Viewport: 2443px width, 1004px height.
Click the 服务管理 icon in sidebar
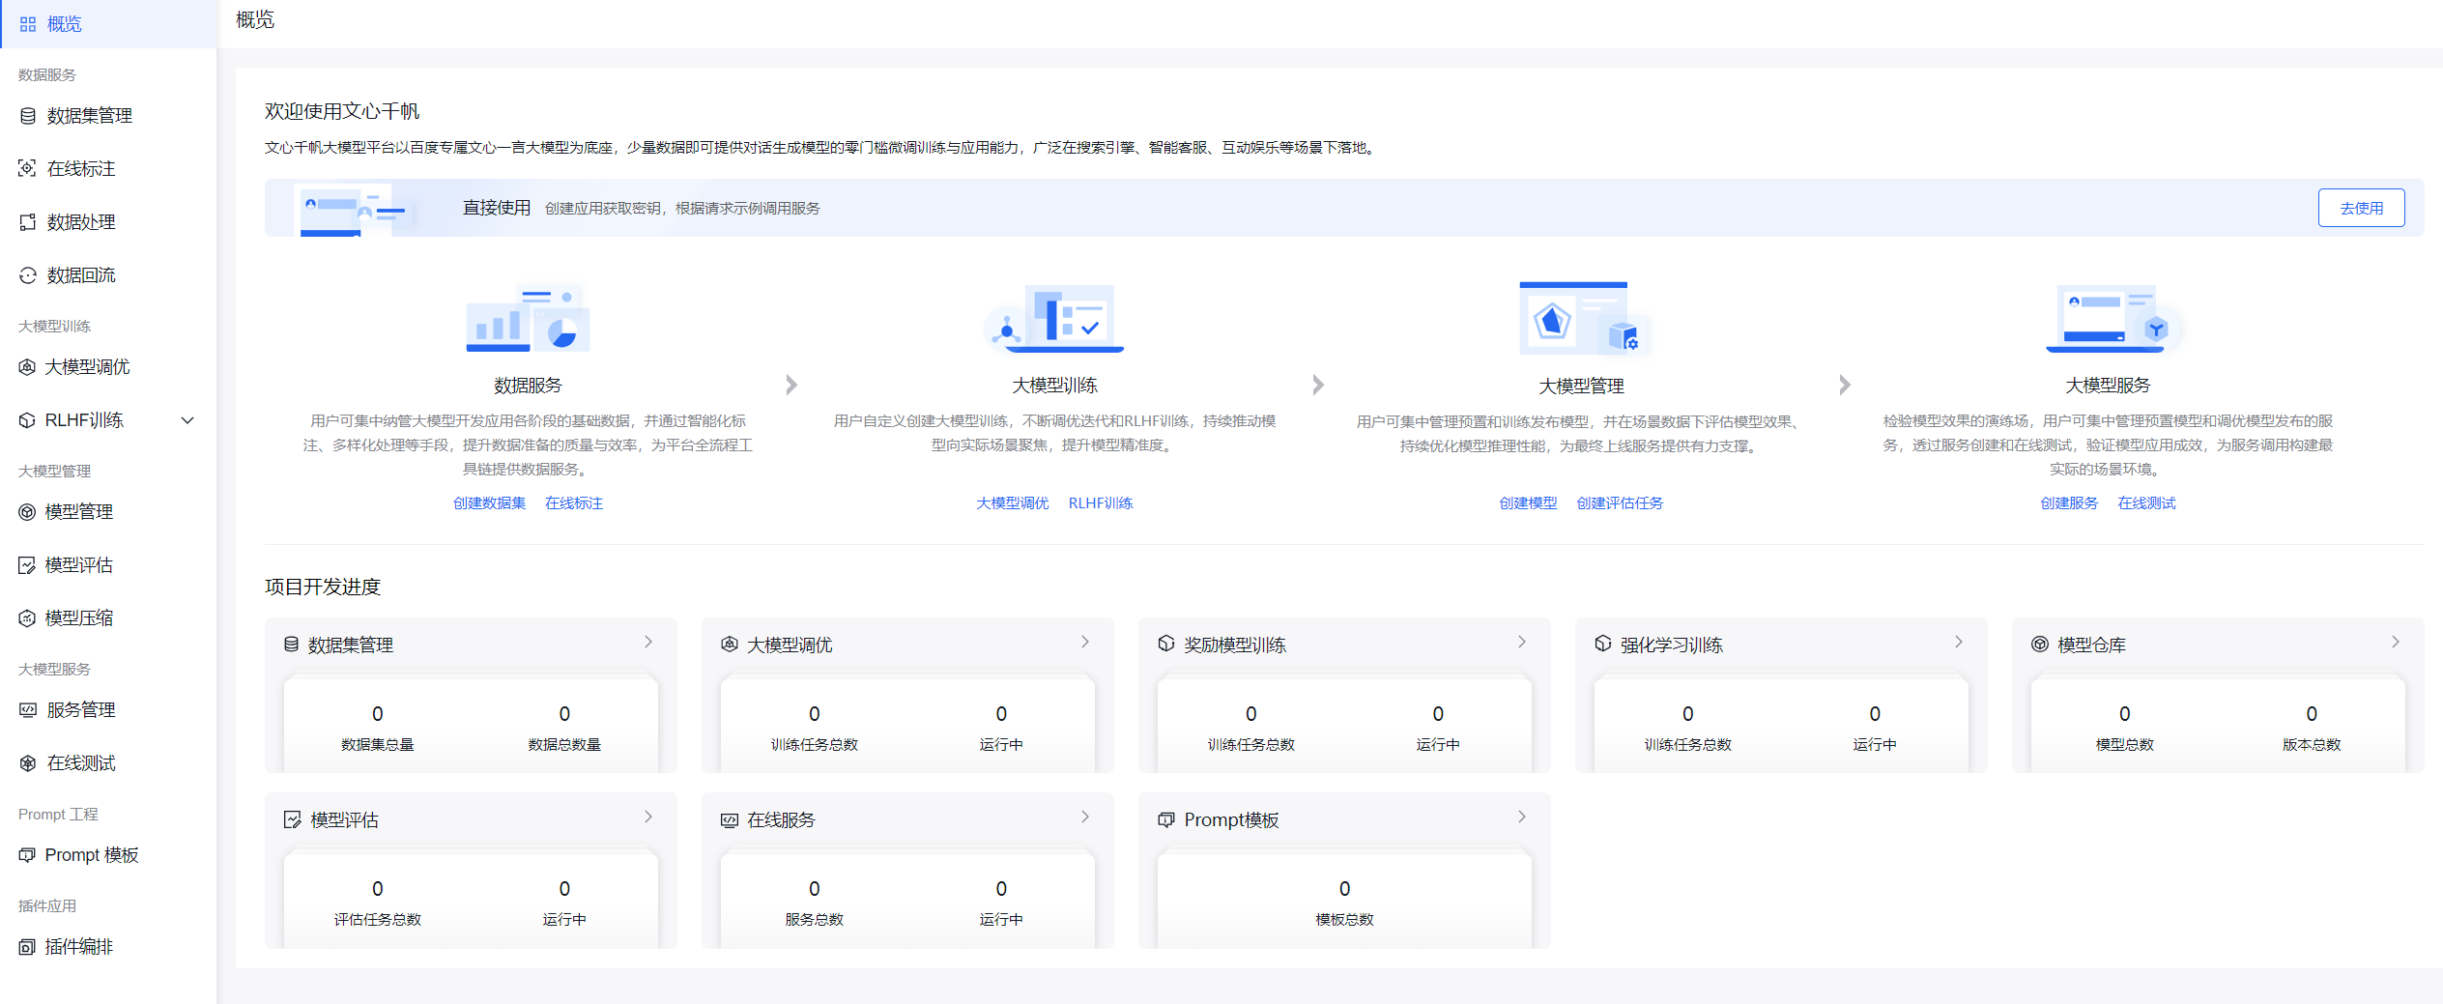[28, 710]
